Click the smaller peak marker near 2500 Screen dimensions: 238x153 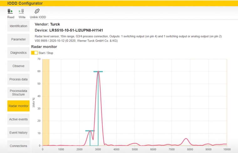coord(90,131)
